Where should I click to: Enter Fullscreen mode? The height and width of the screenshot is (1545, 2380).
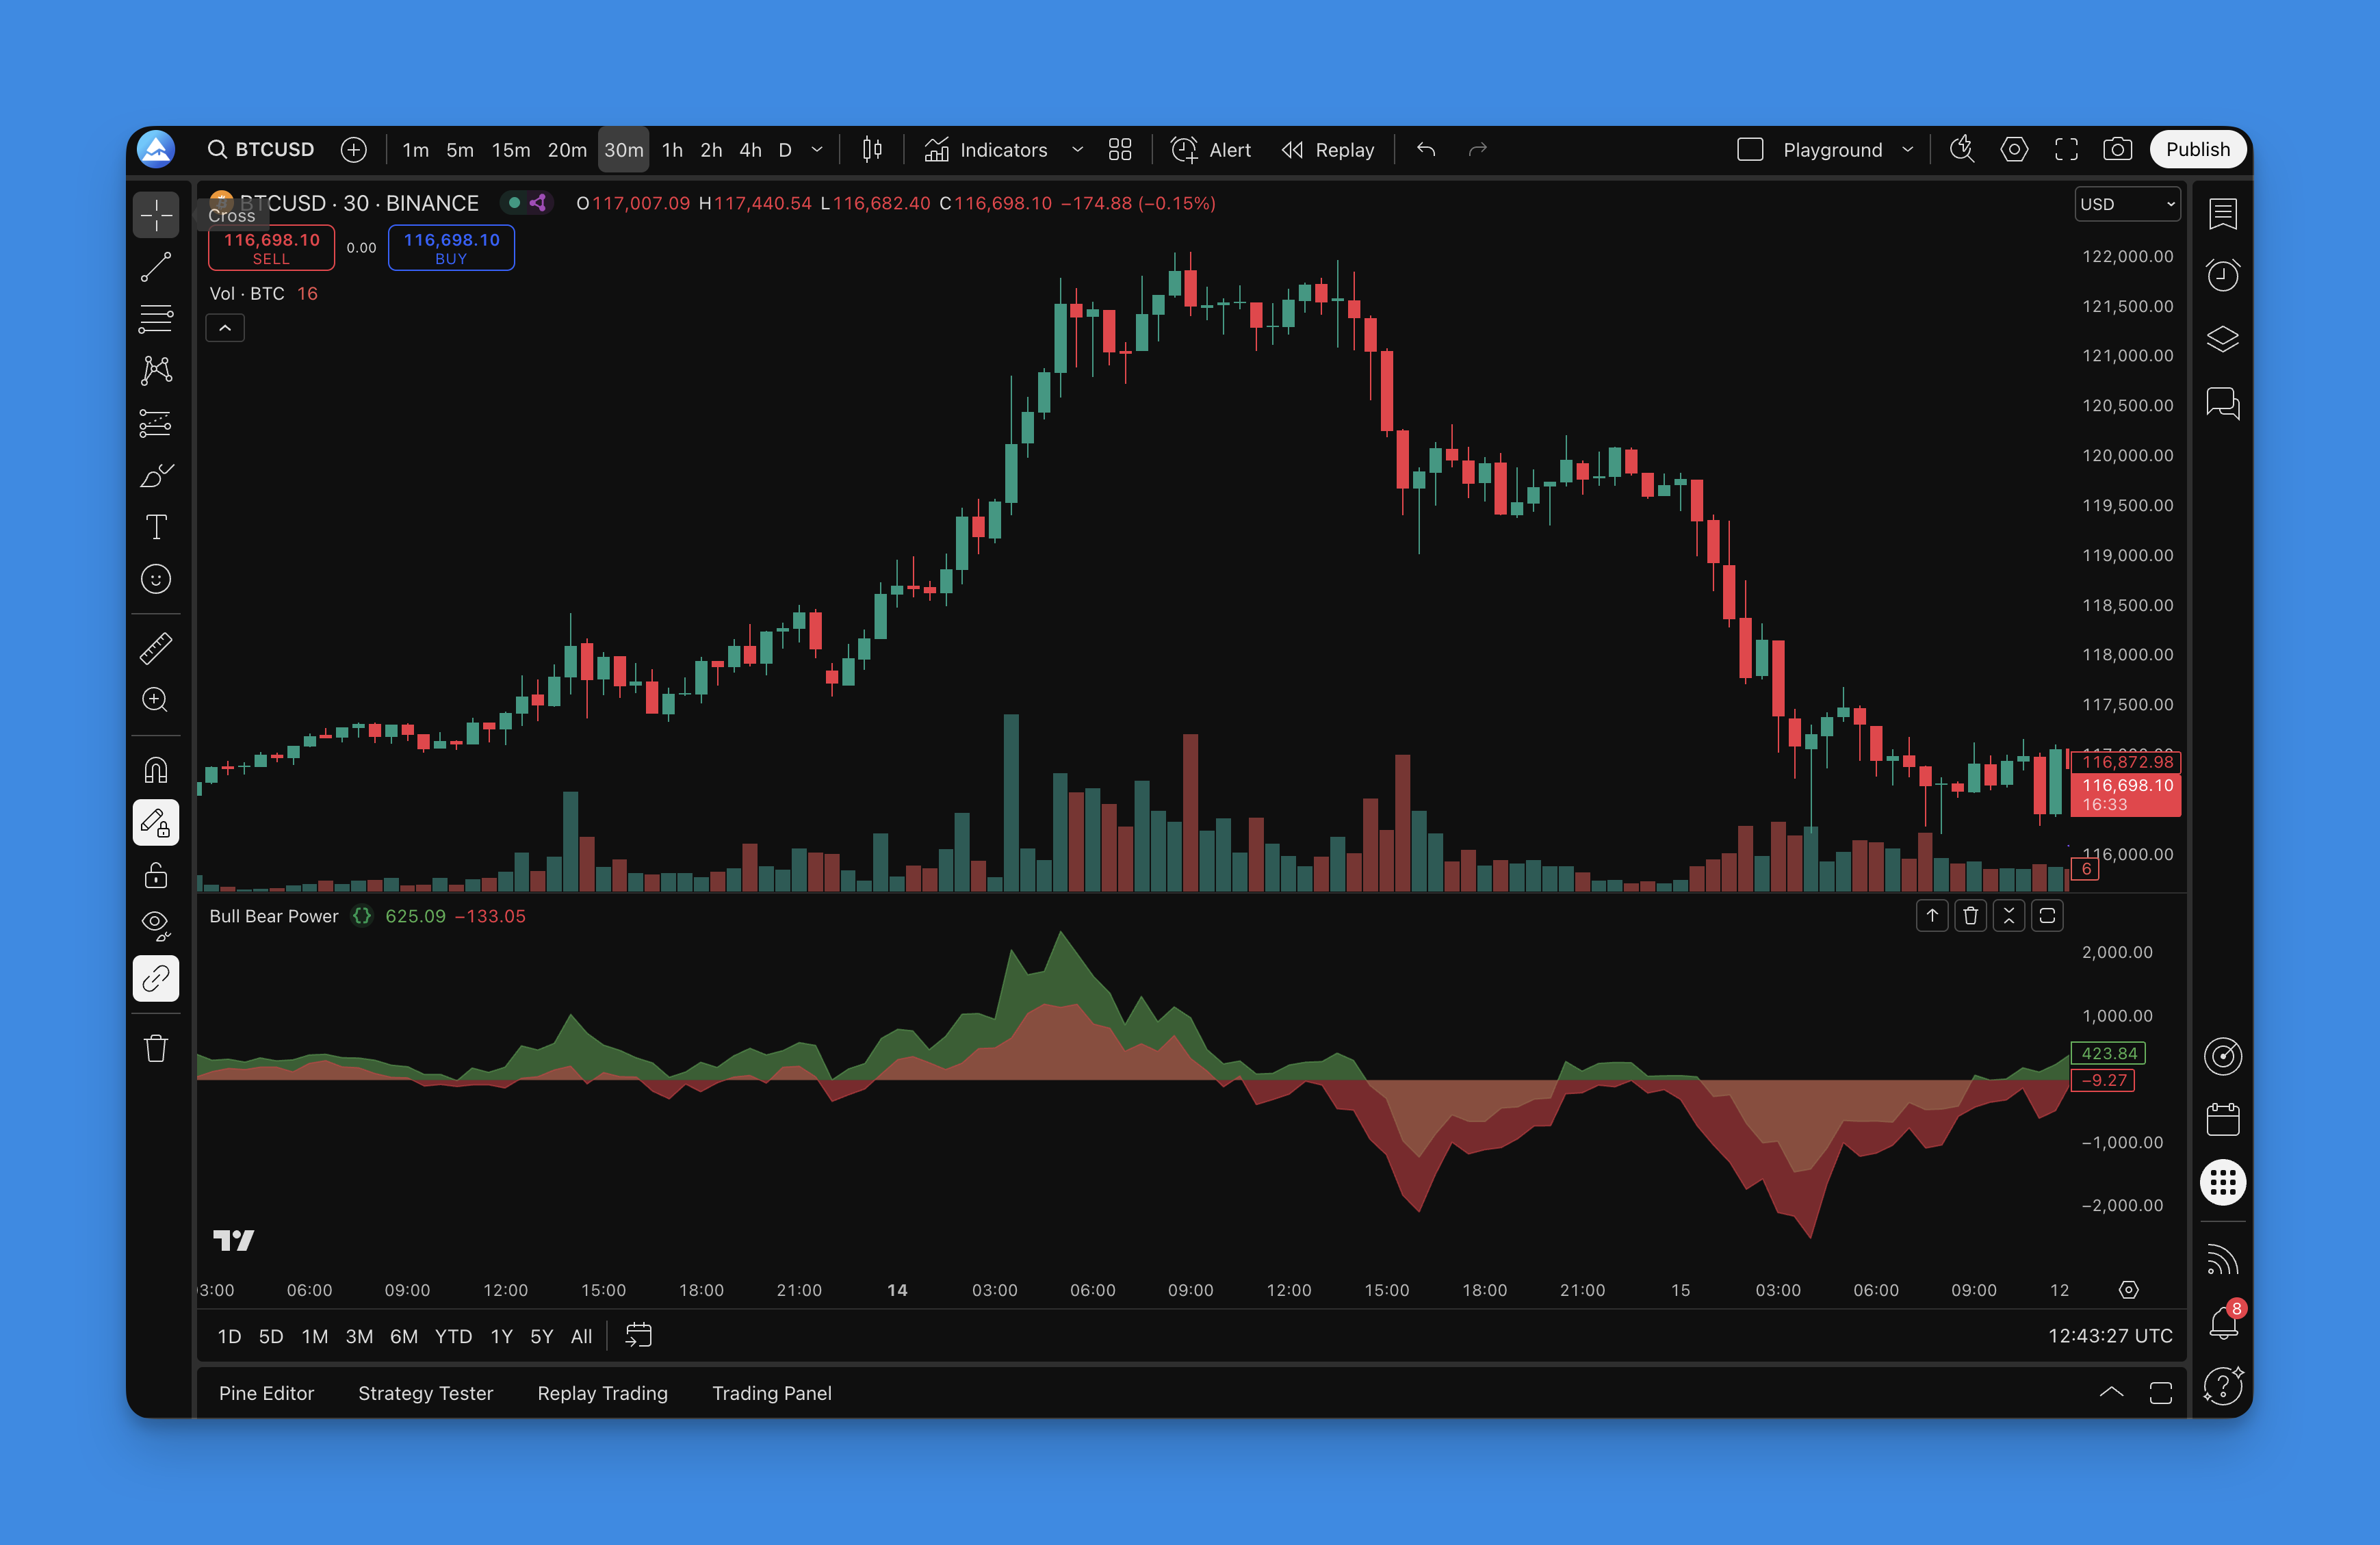click(x=2066, y=149)
